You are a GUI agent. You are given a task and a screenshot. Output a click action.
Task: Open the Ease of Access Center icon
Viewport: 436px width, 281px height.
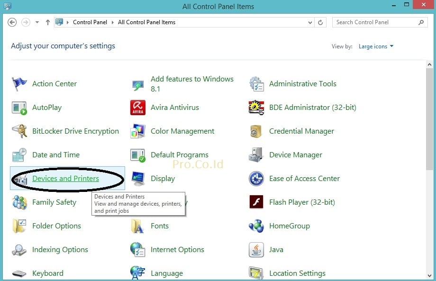(256, 179)
